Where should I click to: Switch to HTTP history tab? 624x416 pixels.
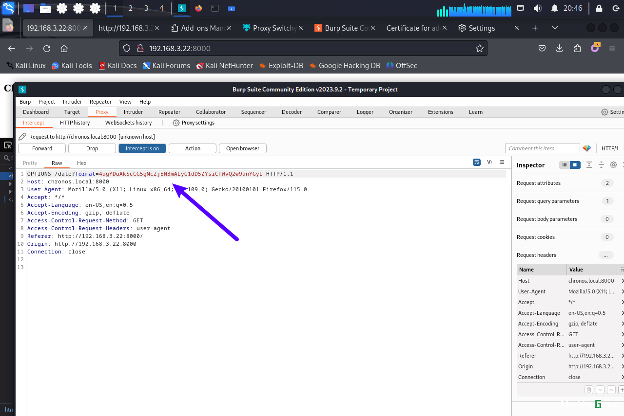[x=75, y=123]
